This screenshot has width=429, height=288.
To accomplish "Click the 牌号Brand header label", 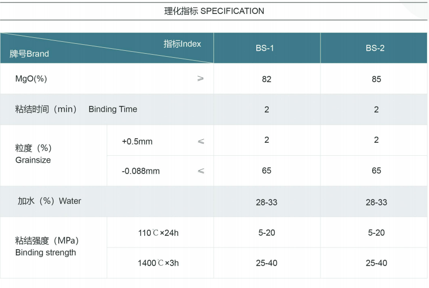I will [29, 54].
